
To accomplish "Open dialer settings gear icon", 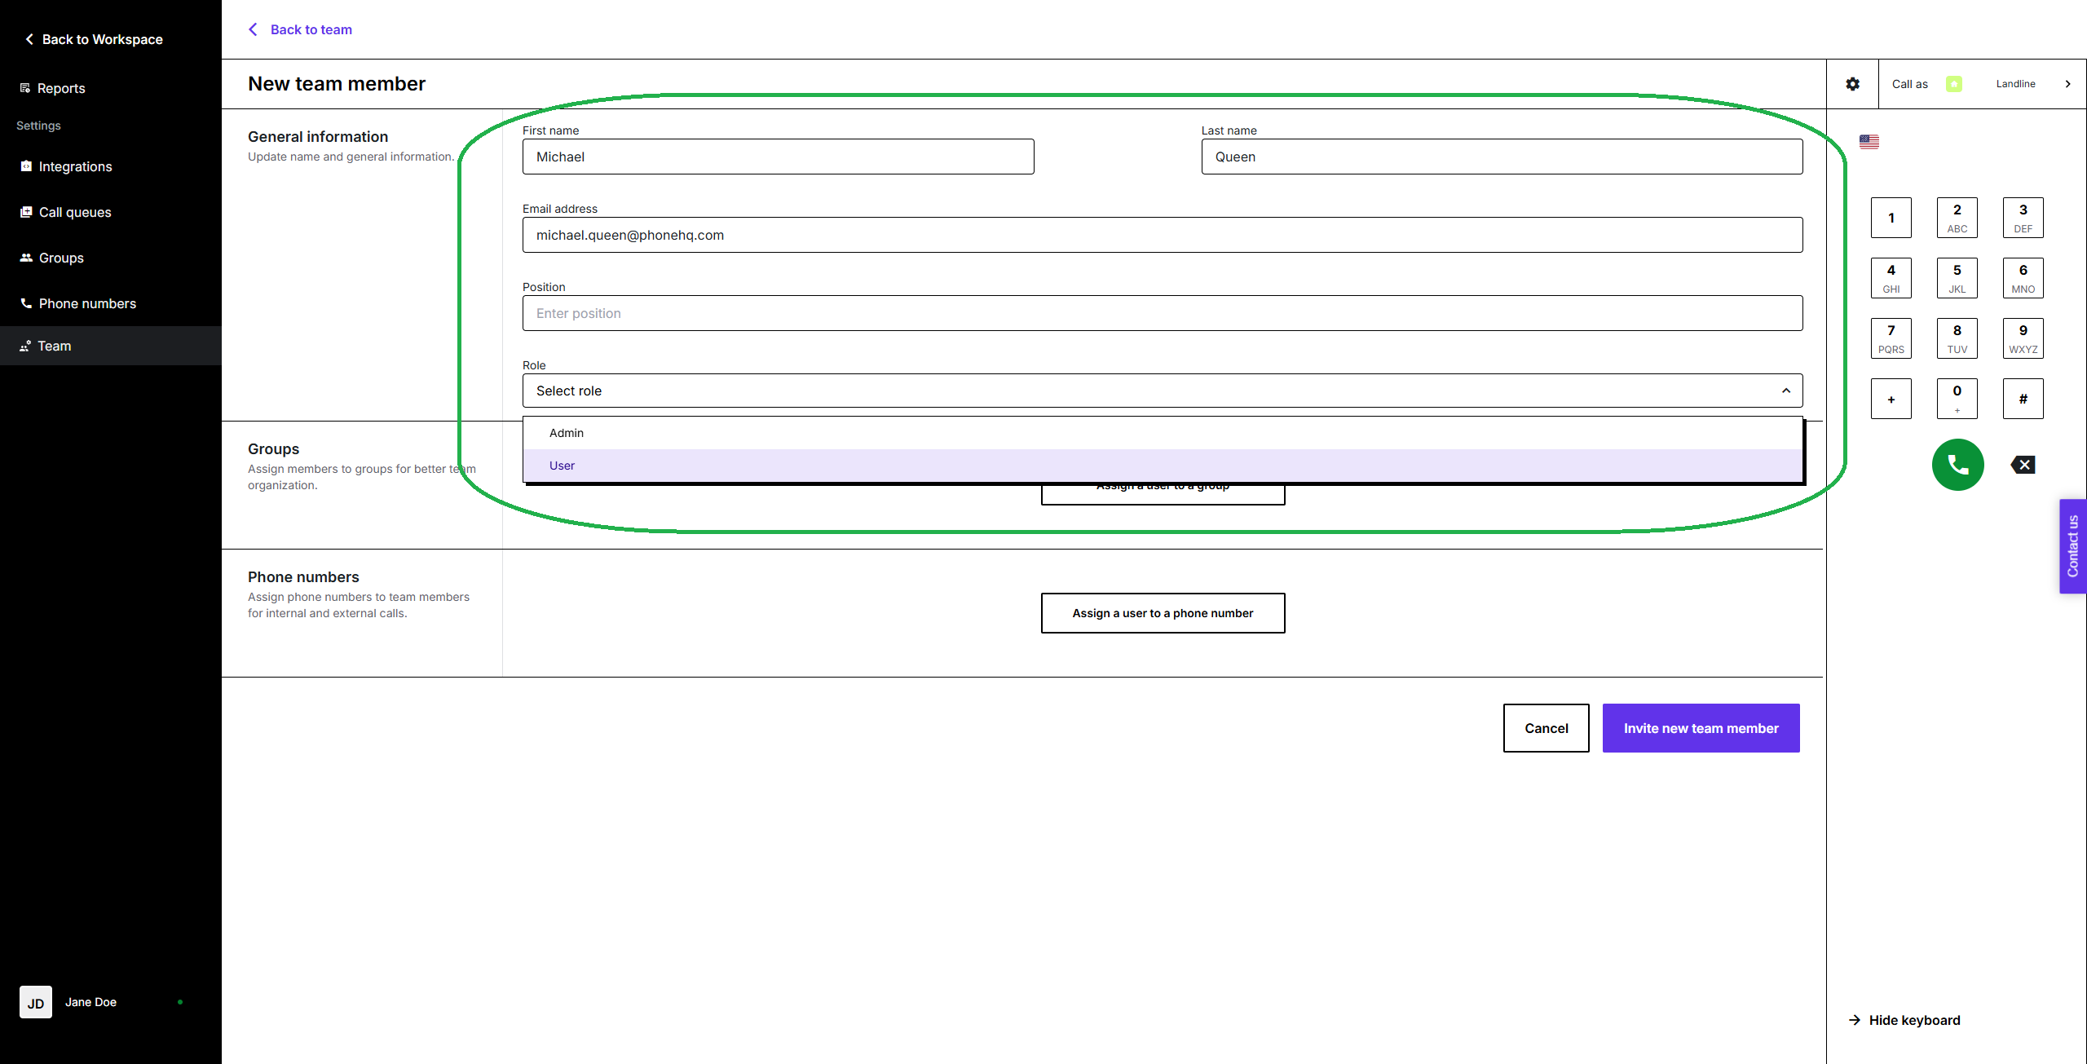I will [x=1852, y=84].
